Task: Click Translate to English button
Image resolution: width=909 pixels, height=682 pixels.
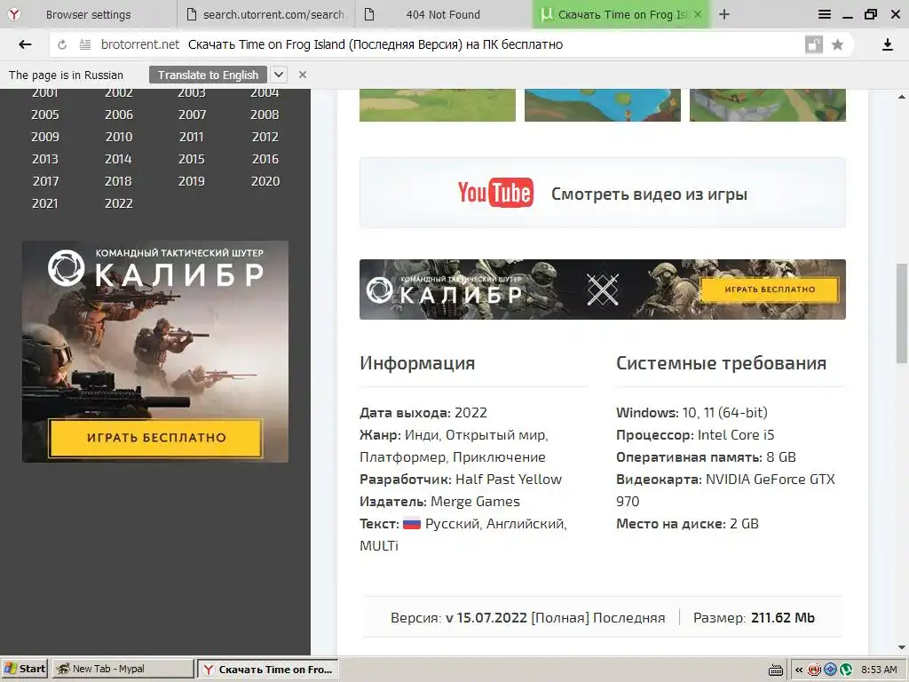Action: click(208, 75)
